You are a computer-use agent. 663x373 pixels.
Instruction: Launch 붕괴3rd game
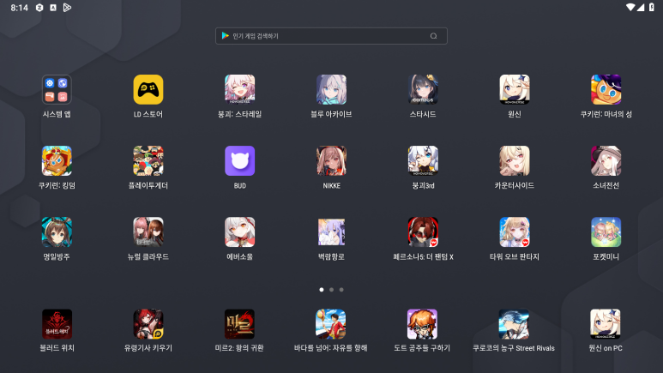[423, 160]
